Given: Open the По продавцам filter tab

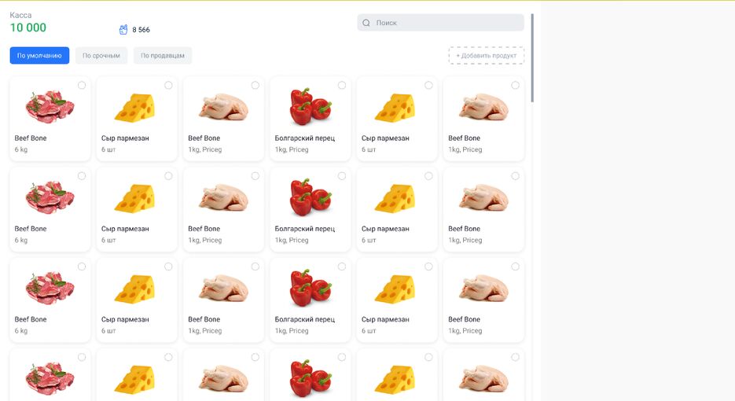Looking at the screenshot, I should point(163,56).
